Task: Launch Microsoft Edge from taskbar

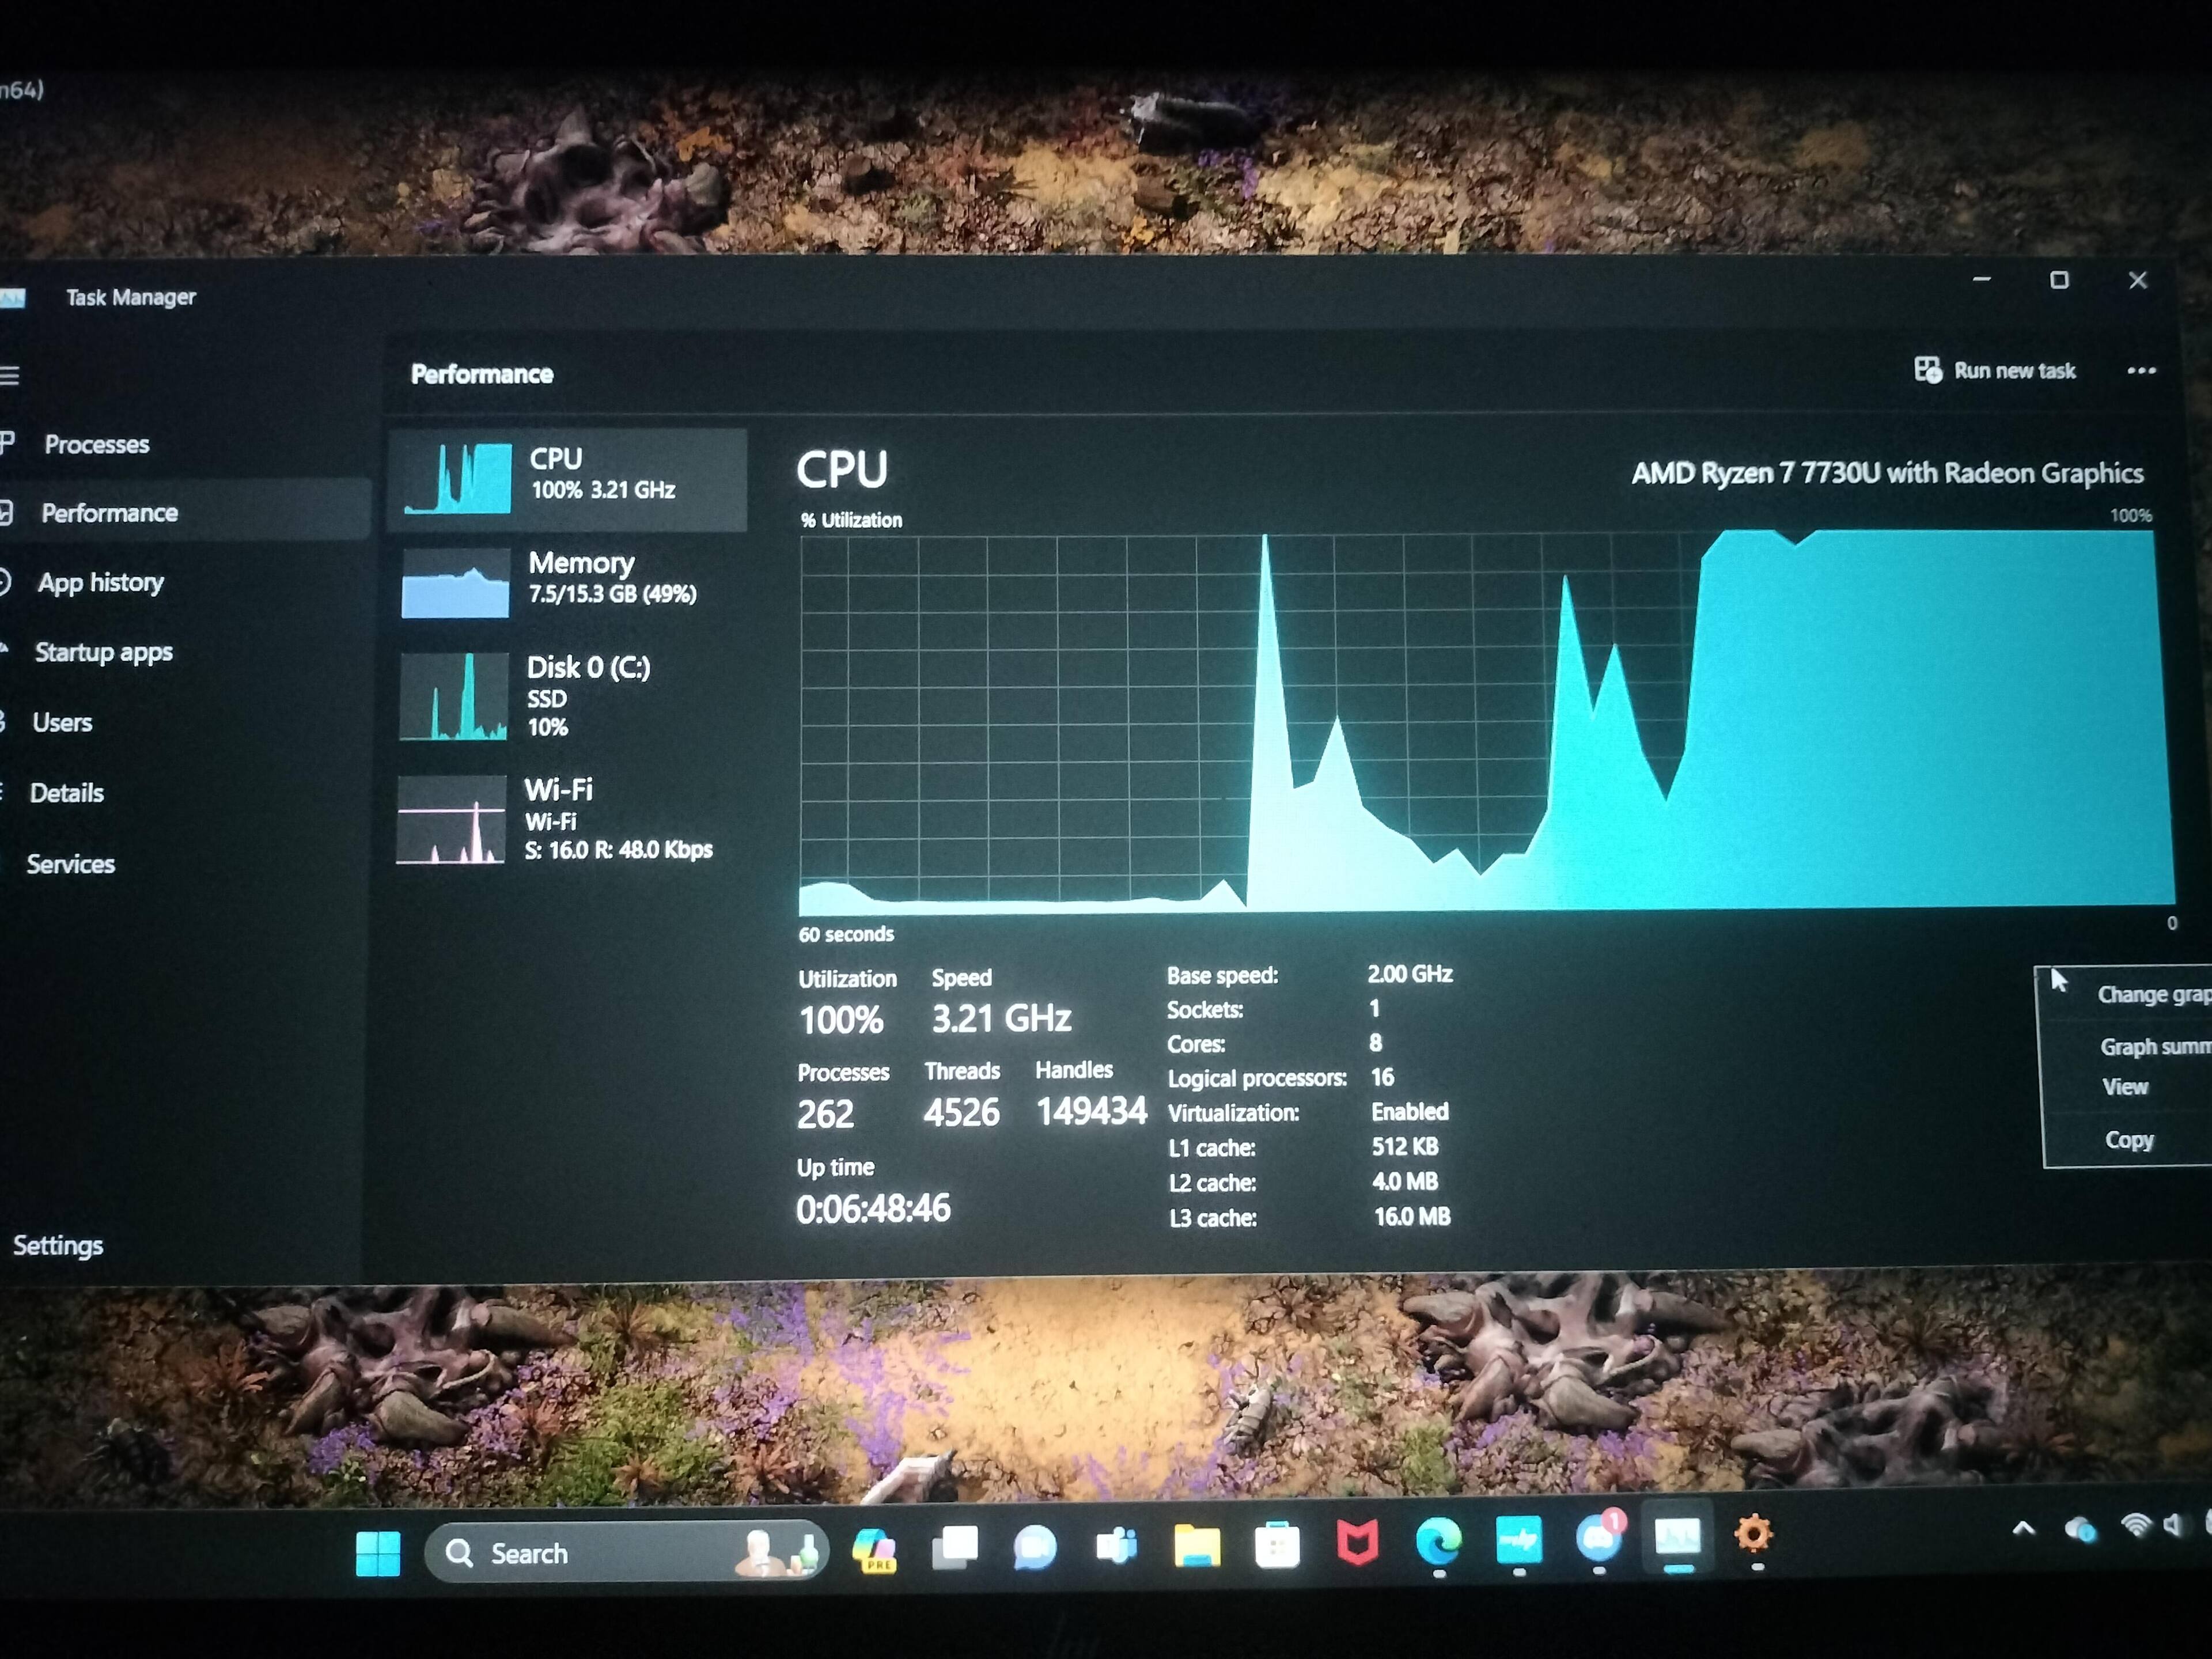Action: coord(1438,1542)
